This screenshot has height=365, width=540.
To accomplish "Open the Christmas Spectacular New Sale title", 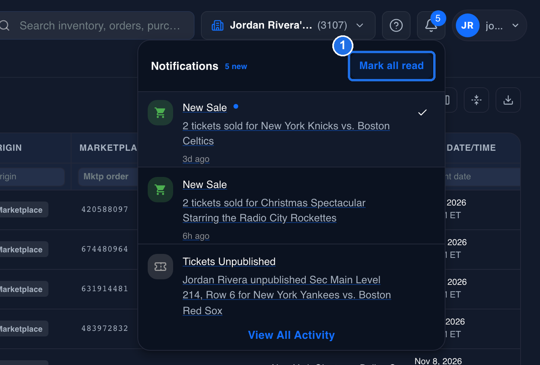I will (x=205, y=185).
